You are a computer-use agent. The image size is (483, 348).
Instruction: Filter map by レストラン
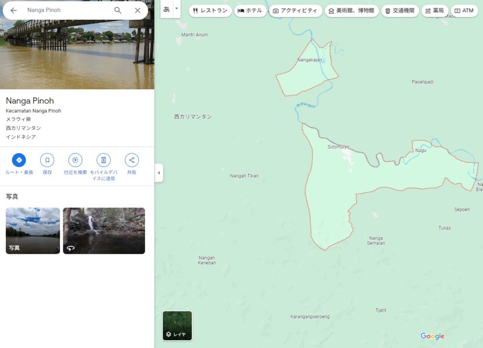click(210, 11)
